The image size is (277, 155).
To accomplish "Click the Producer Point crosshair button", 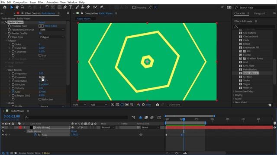I will (41, 26).
